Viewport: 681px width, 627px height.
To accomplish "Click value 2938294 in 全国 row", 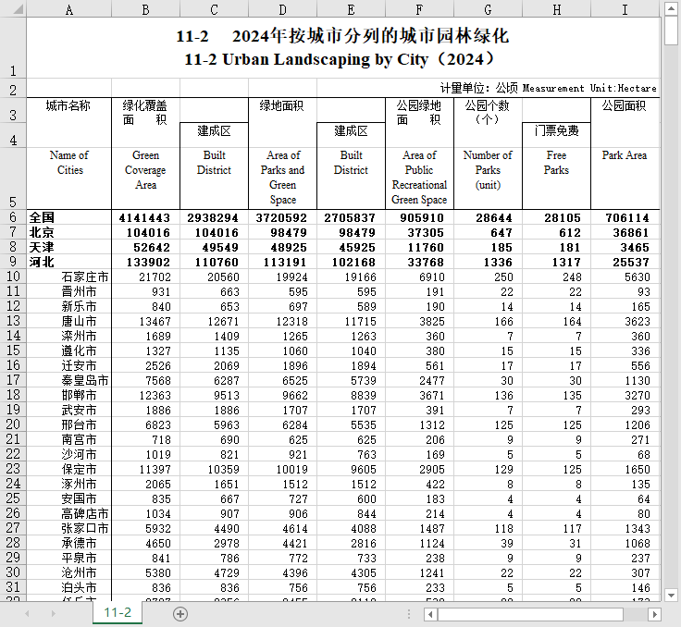I will point(213,217).
